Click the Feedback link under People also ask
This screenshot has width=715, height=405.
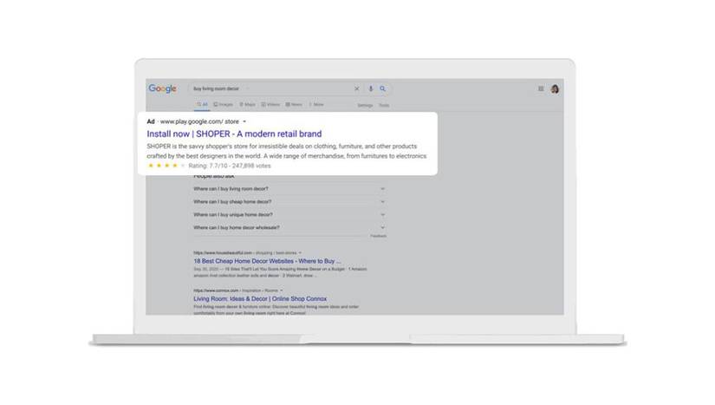coord(378,236)
